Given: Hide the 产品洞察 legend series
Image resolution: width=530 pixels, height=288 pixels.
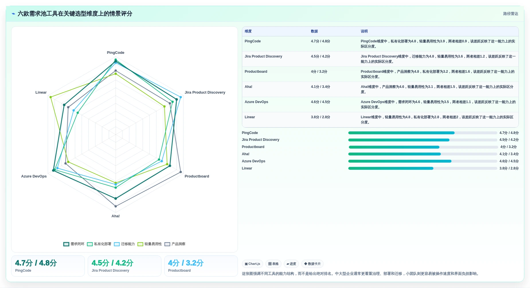Looking at the screenshot, I should [x=175, y=244].
